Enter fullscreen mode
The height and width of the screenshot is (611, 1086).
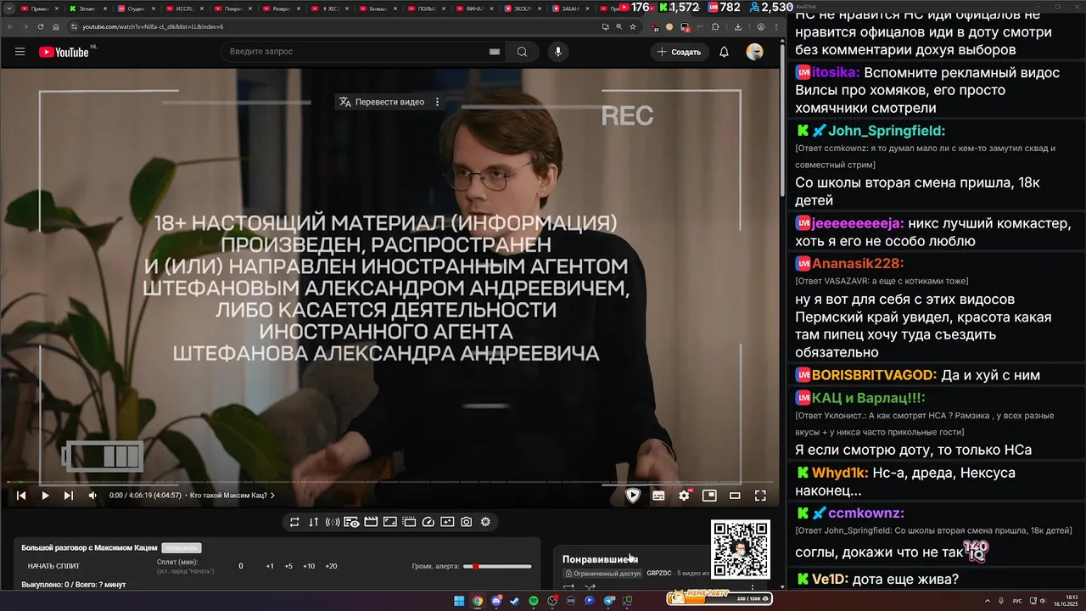pyautogui.click(x=760, y=496)
